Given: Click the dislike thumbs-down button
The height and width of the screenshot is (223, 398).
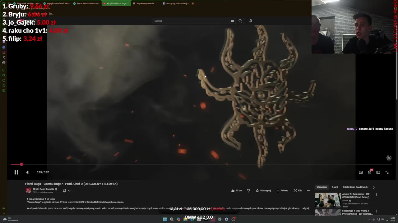Looking at the screenshot, I should [248, 190].
